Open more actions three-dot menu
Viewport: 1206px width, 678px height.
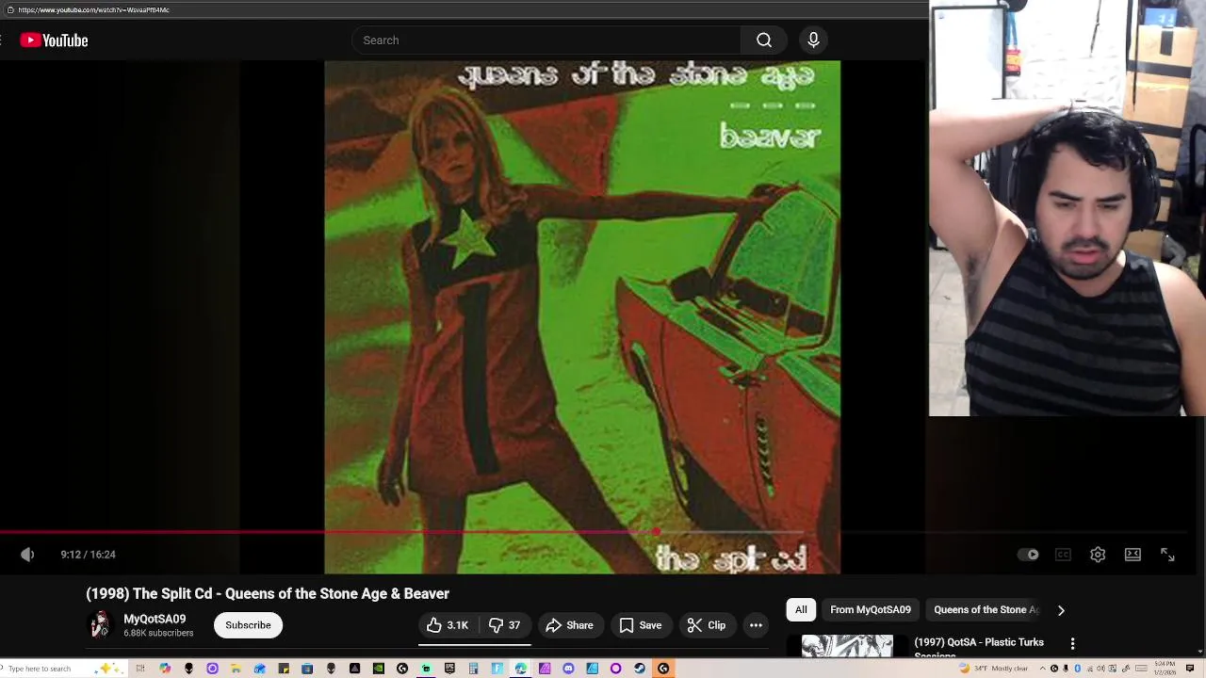pyautogui.click(x=756, y=625)
